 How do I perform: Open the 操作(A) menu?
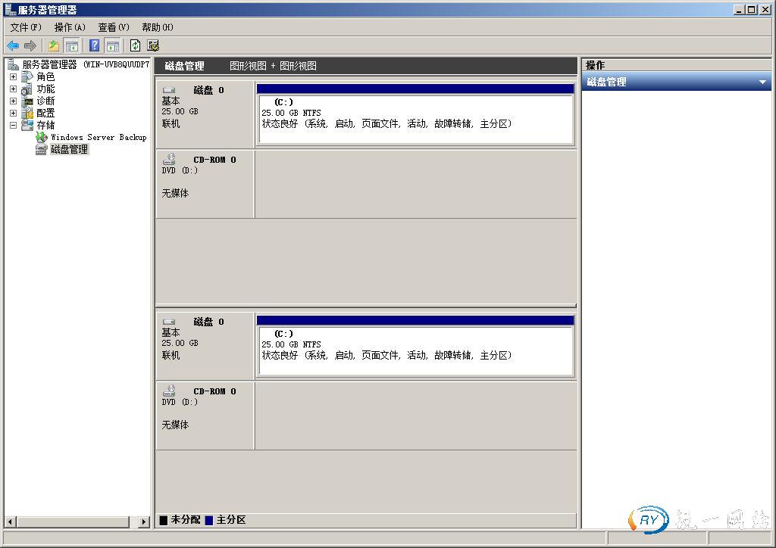(70, 27)
